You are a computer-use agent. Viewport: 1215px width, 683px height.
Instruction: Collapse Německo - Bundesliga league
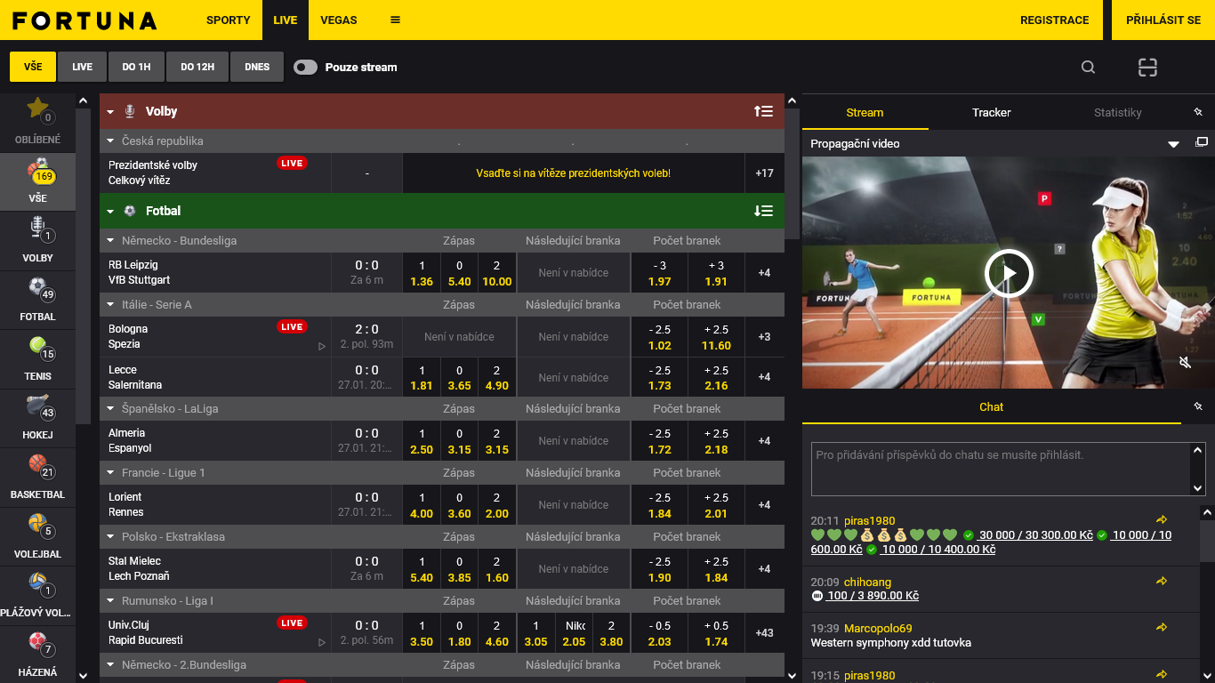tap(111, 241)
